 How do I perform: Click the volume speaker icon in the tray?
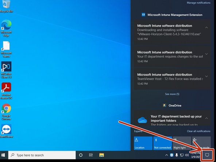click(187, 155)
